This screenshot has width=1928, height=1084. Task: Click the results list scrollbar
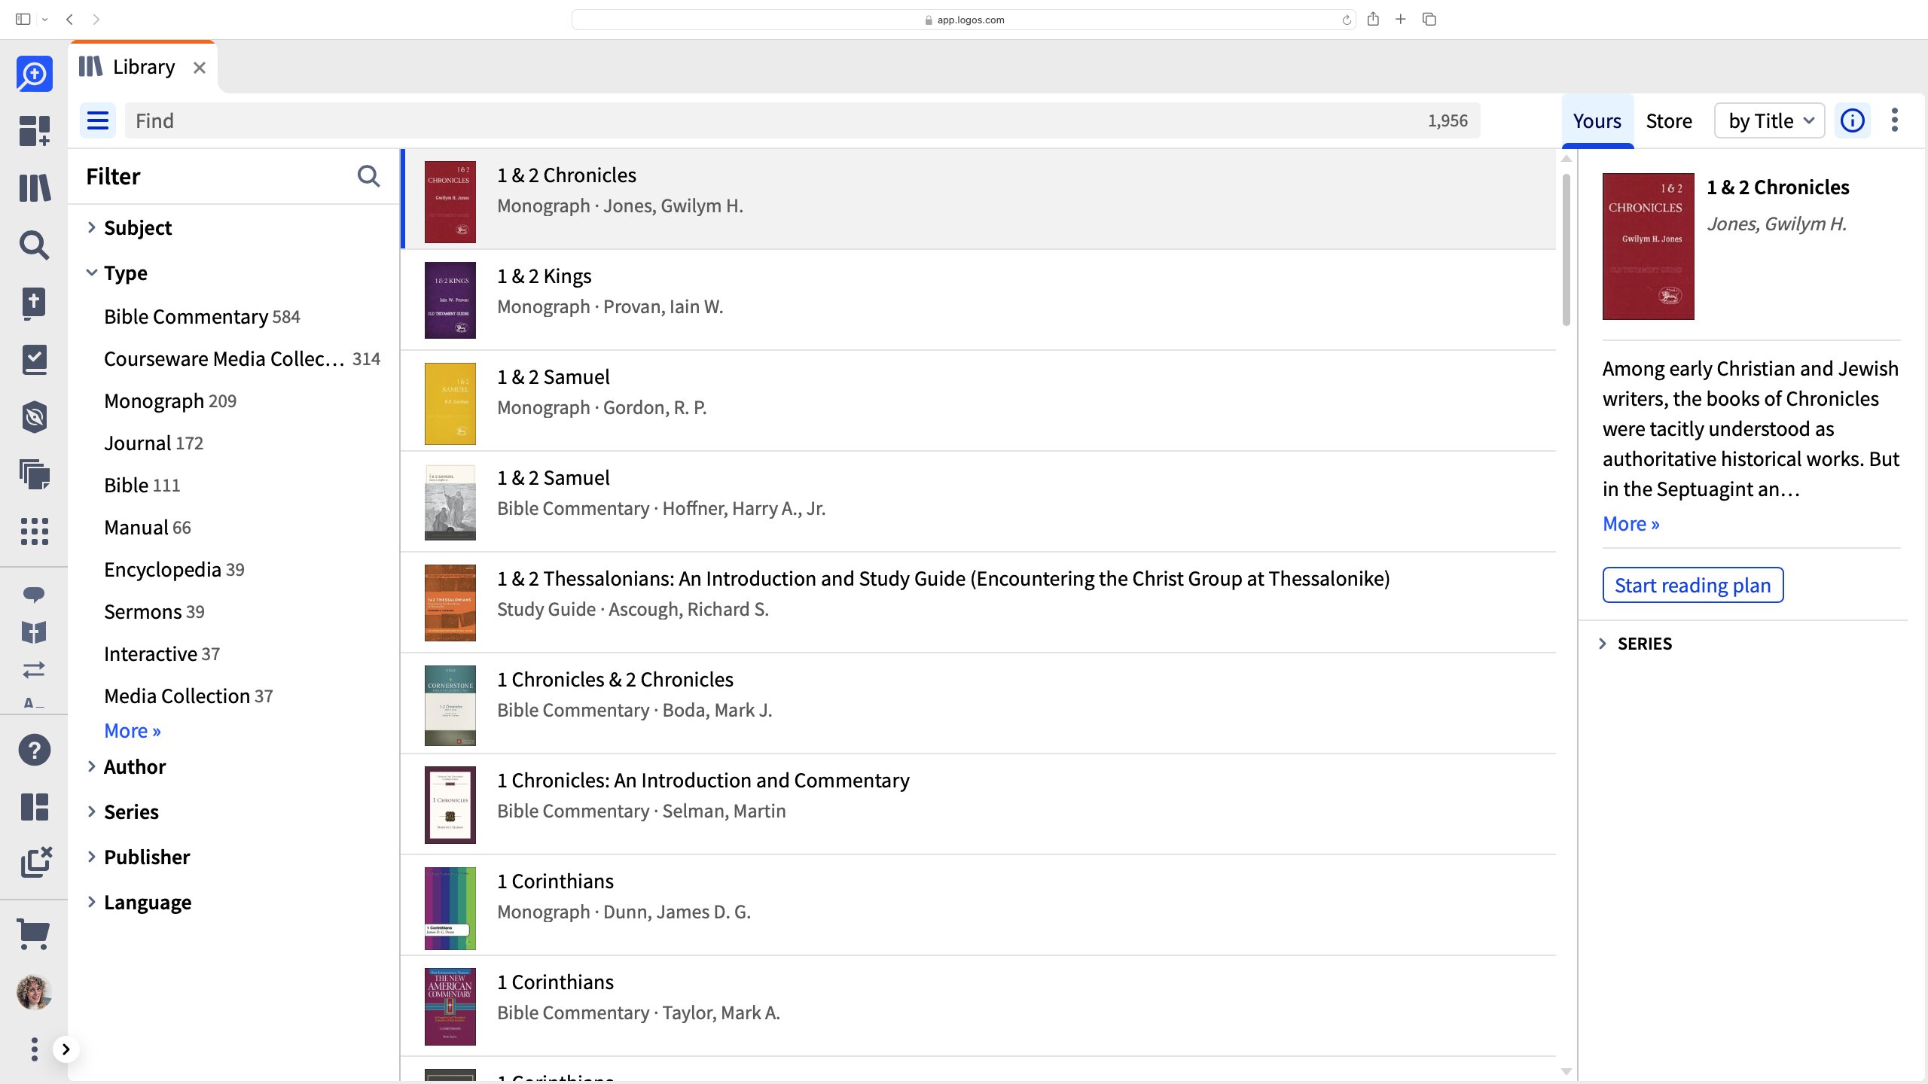[1566, 248]
